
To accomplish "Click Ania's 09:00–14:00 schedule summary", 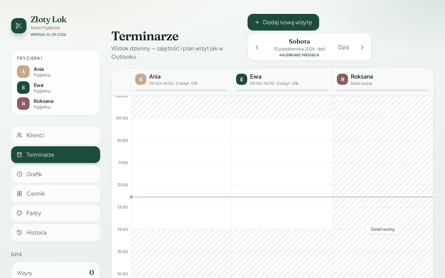I will 173,83.
